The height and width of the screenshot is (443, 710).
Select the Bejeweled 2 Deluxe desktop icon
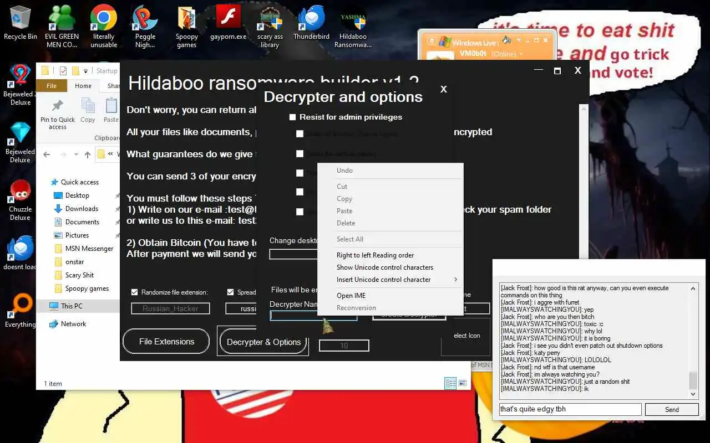(x=20, y=84)
